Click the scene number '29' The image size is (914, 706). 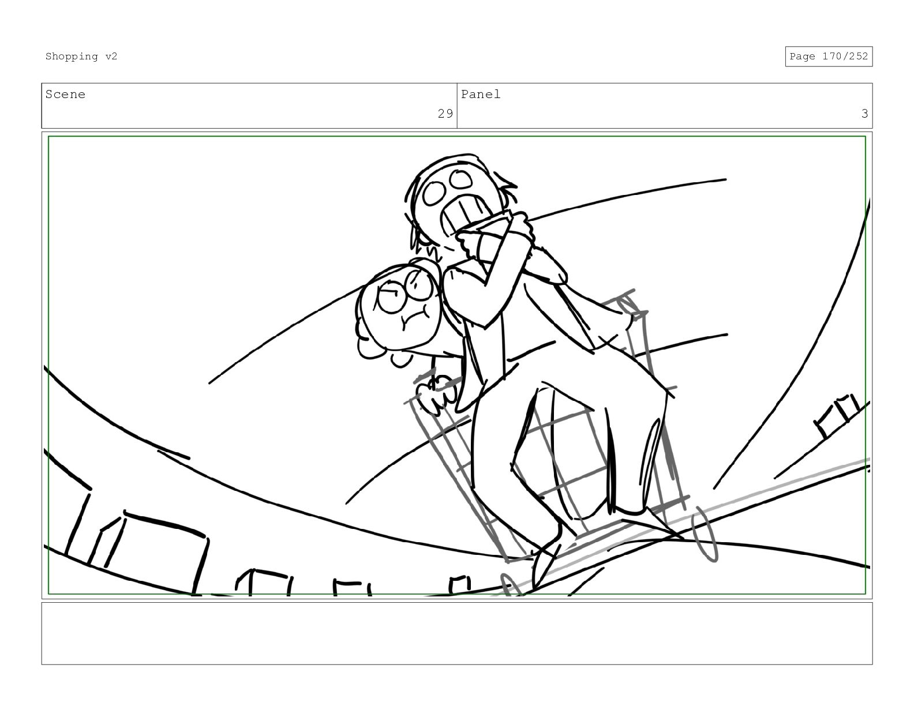[x=445, y=114]
